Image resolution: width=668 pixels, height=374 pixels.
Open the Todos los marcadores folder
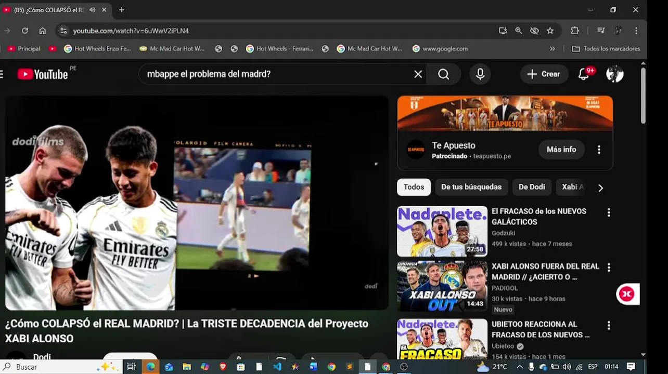tap(606, 49)
